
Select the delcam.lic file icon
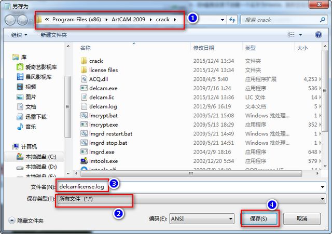[x=84, y=97]
